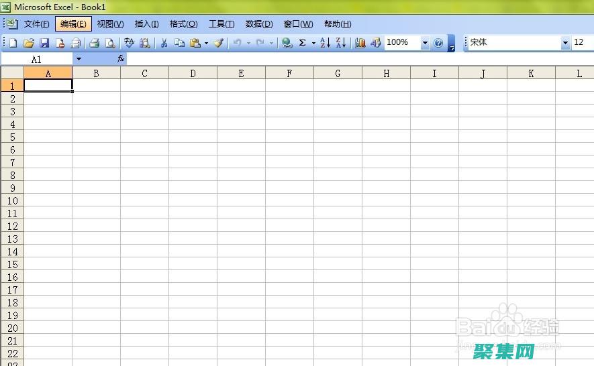Click the Permission document icon

[60, 43]
